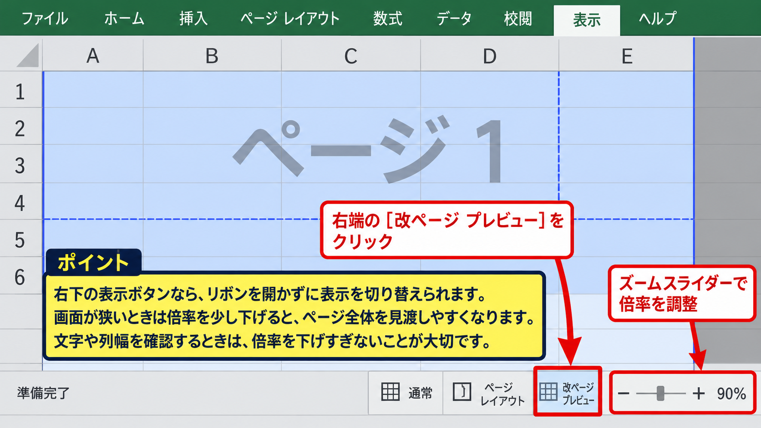Screen dimensions: 761x428
Task: Switch to the データ ribbon tab
Action: [454, 19]
